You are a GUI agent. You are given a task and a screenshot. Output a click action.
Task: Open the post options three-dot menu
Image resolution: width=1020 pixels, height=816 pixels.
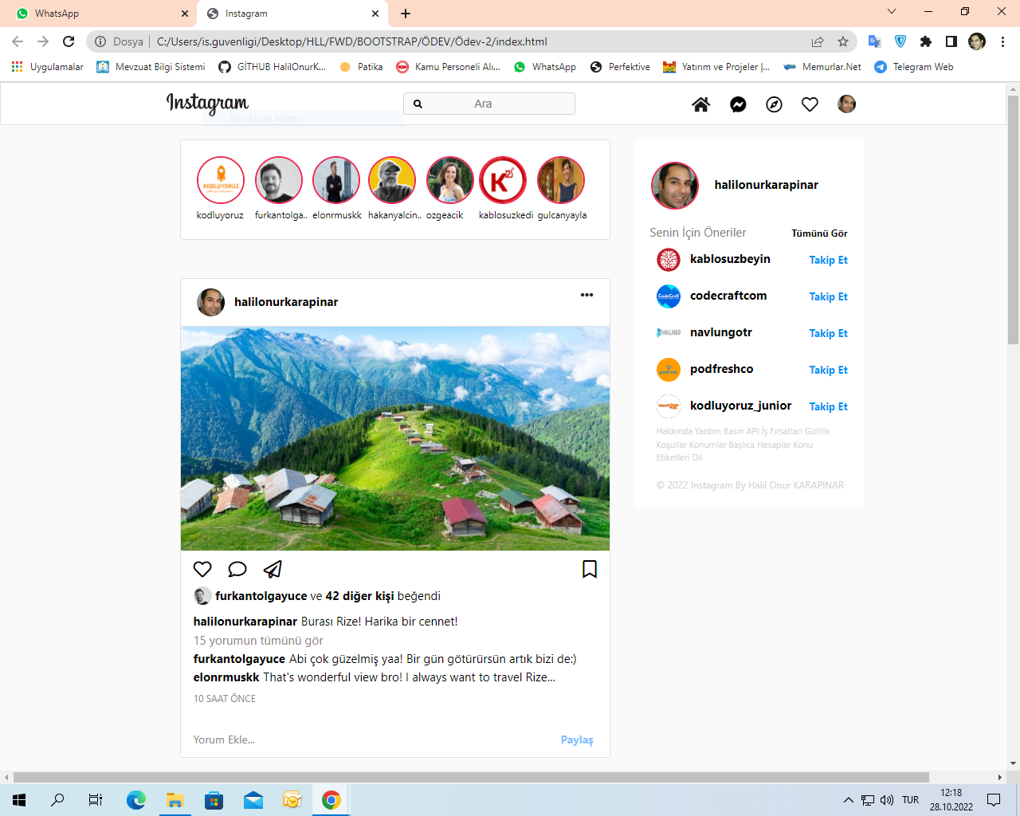pyautogui.click(x=587, y=295)
